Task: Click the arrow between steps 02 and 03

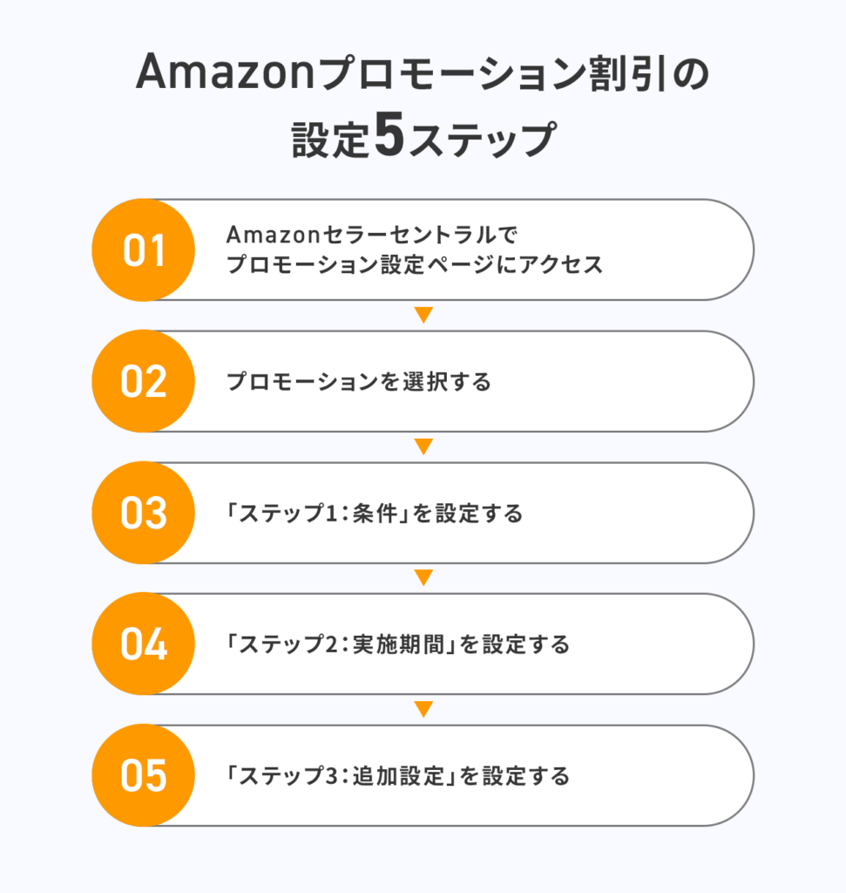Action: pyautogui.click(x=423, y=446)
